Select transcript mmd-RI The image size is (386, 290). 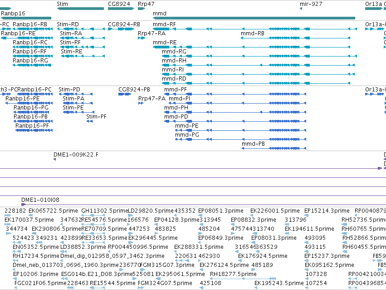(x=258, y=74)
